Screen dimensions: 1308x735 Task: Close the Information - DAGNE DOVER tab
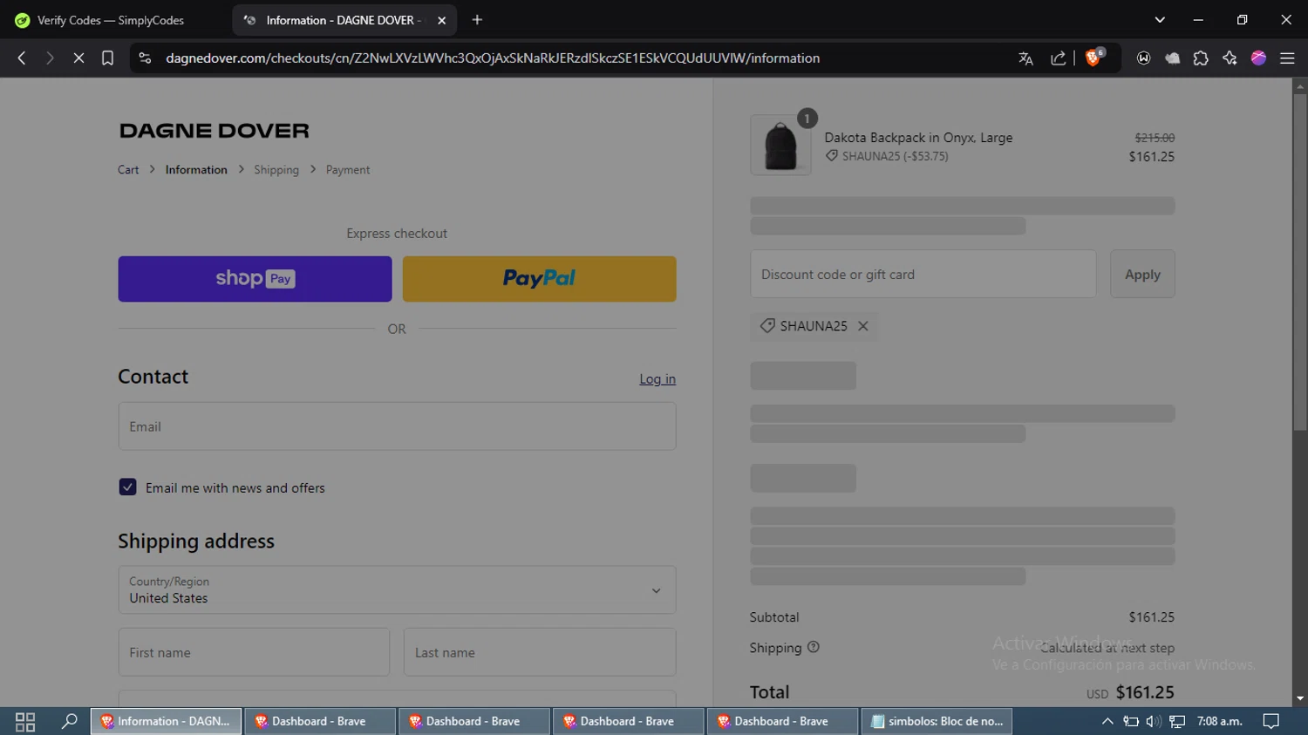pyautogui.click(x=441, y=20)
